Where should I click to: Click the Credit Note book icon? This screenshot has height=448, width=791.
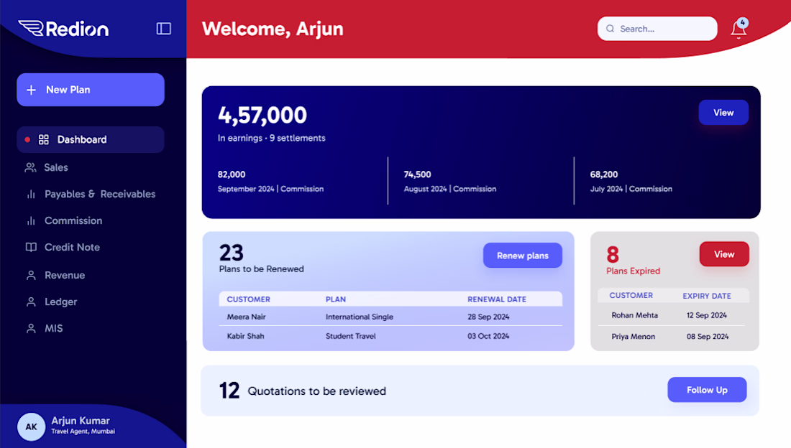[31, 248]
